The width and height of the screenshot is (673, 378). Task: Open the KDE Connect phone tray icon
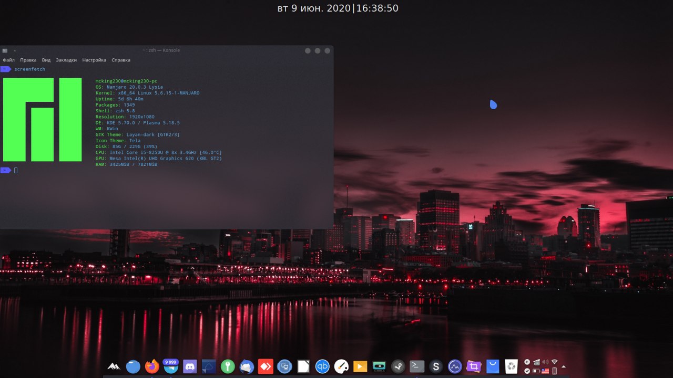(x=554, y=371)
